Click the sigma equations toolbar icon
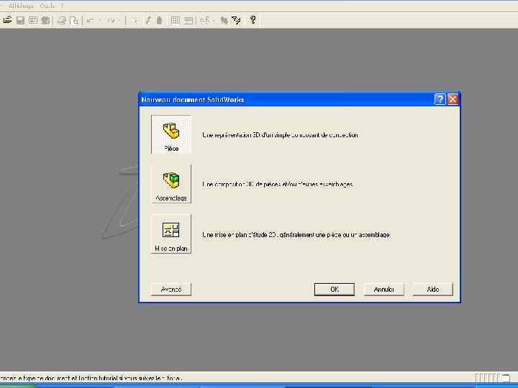This screenshot has width=518, height=388. coord(205,20)
